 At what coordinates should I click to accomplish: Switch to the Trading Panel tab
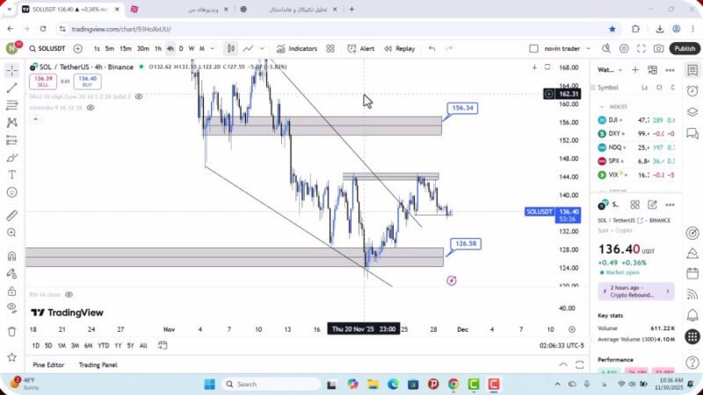(x=98, y=364)
